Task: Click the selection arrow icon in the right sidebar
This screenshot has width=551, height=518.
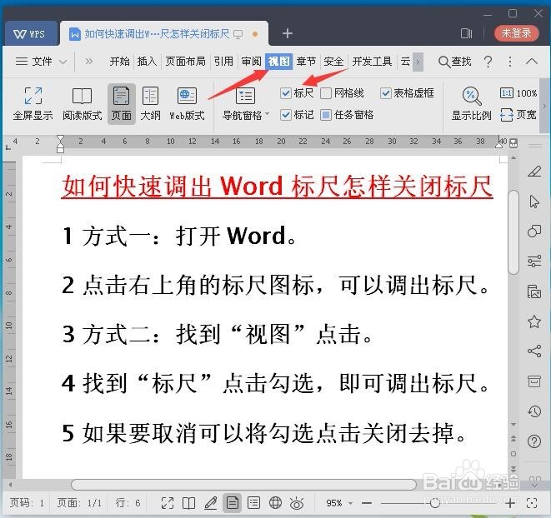Action: pos(534,202)
